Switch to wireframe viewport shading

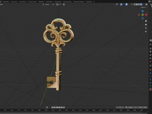(x=135, y=4)
